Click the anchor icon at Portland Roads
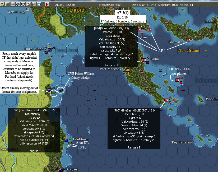Screen dimensions: 218x172 click(46, 88)
